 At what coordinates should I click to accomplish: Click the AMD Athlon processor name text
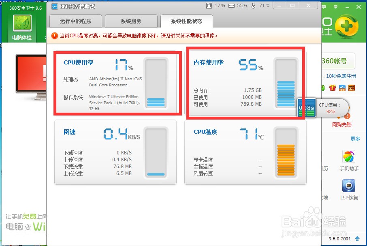115,82
